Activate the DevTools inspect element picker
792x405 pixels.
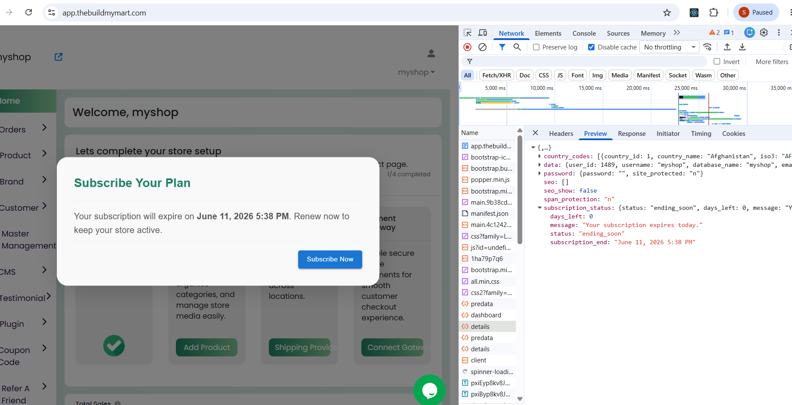[468, 33]
